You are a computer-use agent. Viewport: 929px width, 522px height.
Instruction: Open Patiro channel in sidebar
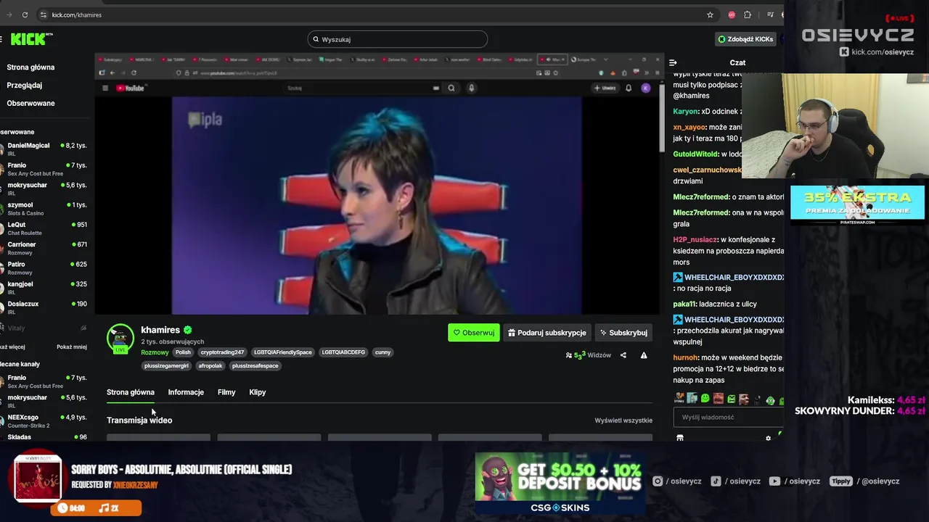tap(44, 268)
